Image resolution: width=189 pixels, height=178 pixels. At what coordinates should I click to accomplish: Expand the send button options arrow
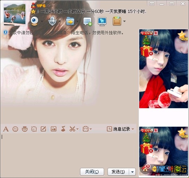(x=132, y=172)
